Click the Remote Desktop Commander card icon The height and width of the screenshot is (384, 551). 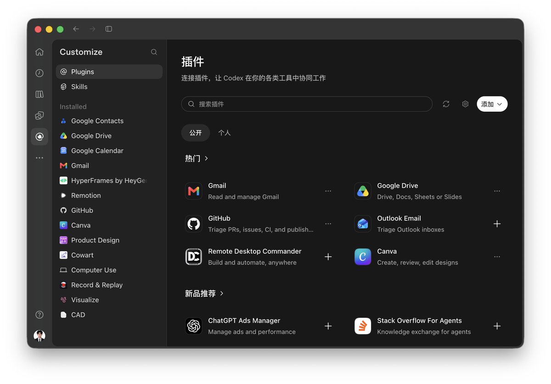coord(194,257)
